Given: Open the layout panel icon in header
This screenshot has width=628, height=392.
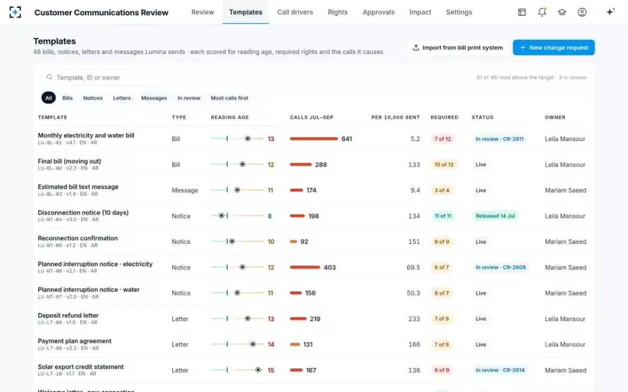Looking at the screenshot, I should 522,12.
